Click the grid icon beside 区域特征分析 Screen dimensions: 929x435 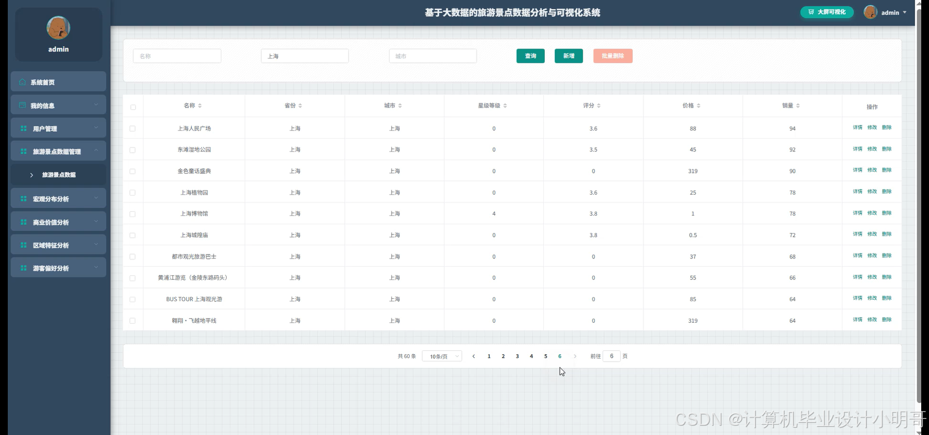click(x=23, y=245)
